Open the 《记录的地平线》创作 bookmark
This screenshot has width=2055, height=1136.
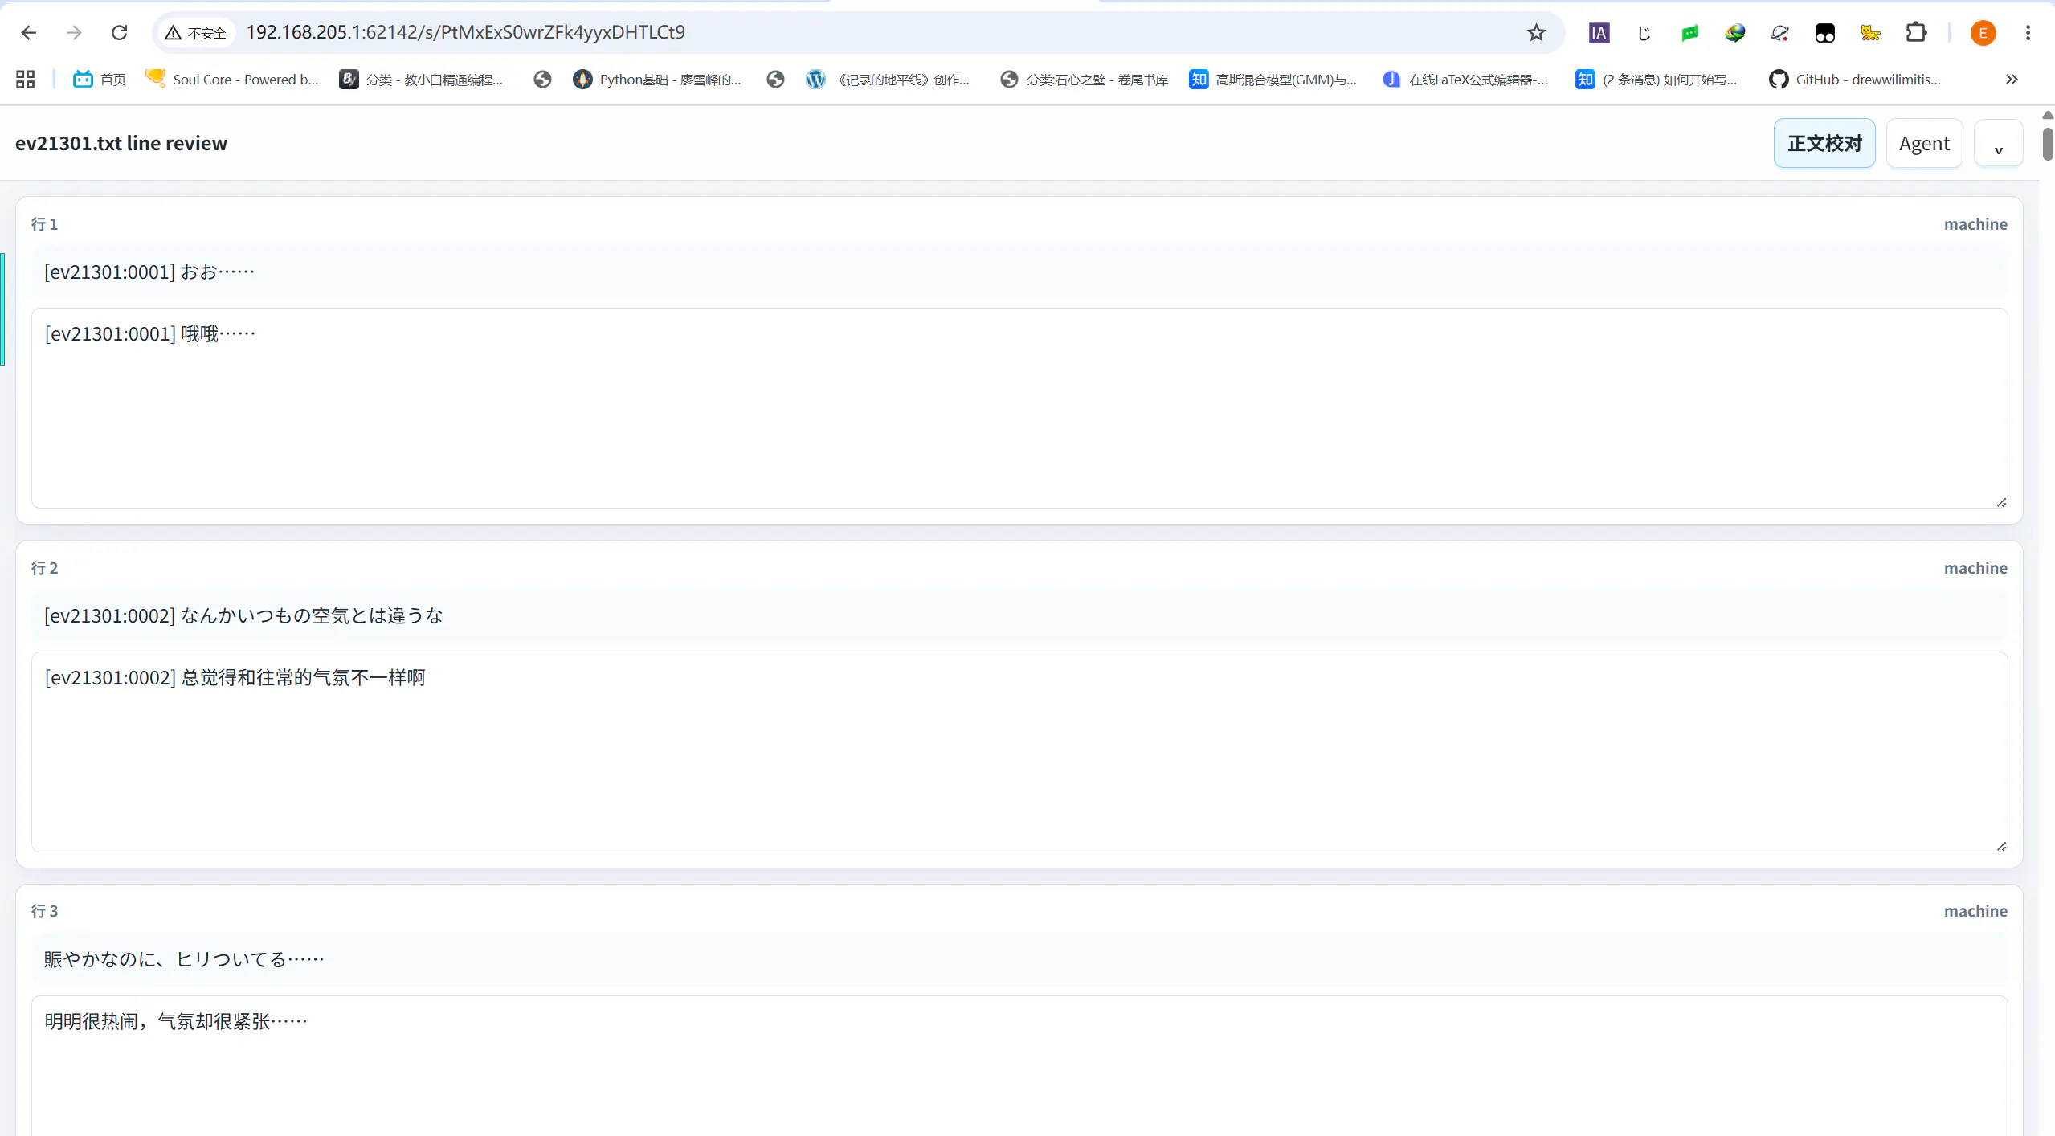pos(889,79)
